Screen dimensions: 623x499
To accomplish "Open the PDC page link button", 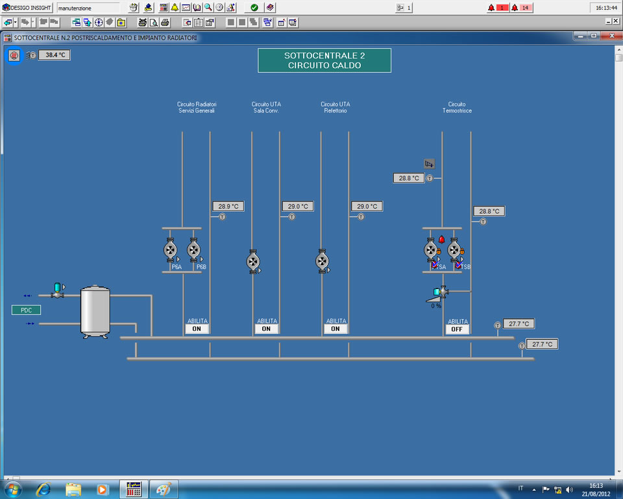I will (x=26, y=310).
